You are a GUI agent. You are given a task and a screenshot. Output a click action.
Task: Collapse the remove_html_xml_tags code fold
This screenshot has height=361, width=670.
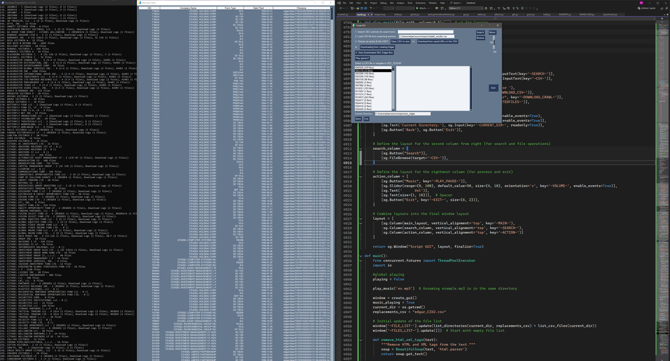(361, 339)
